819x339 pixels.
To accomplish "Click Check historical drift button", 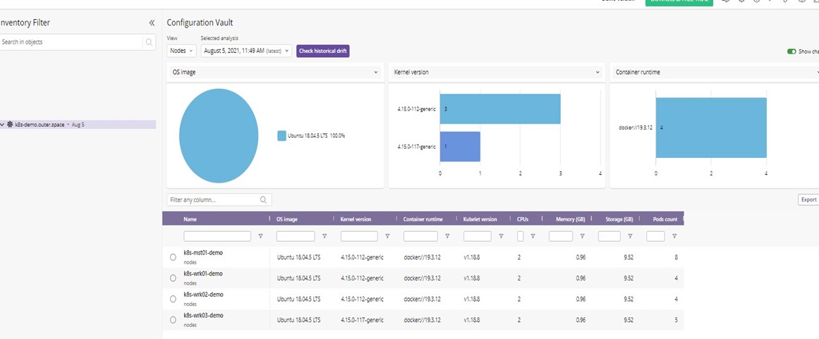I will pyautogui.click(x=323, y=51).
